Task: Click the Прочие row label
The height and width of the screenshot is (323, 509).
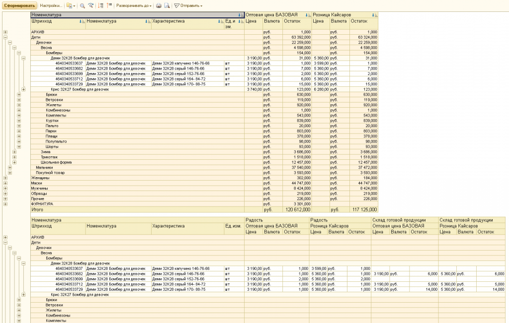Action: click(x=37, y=198)
